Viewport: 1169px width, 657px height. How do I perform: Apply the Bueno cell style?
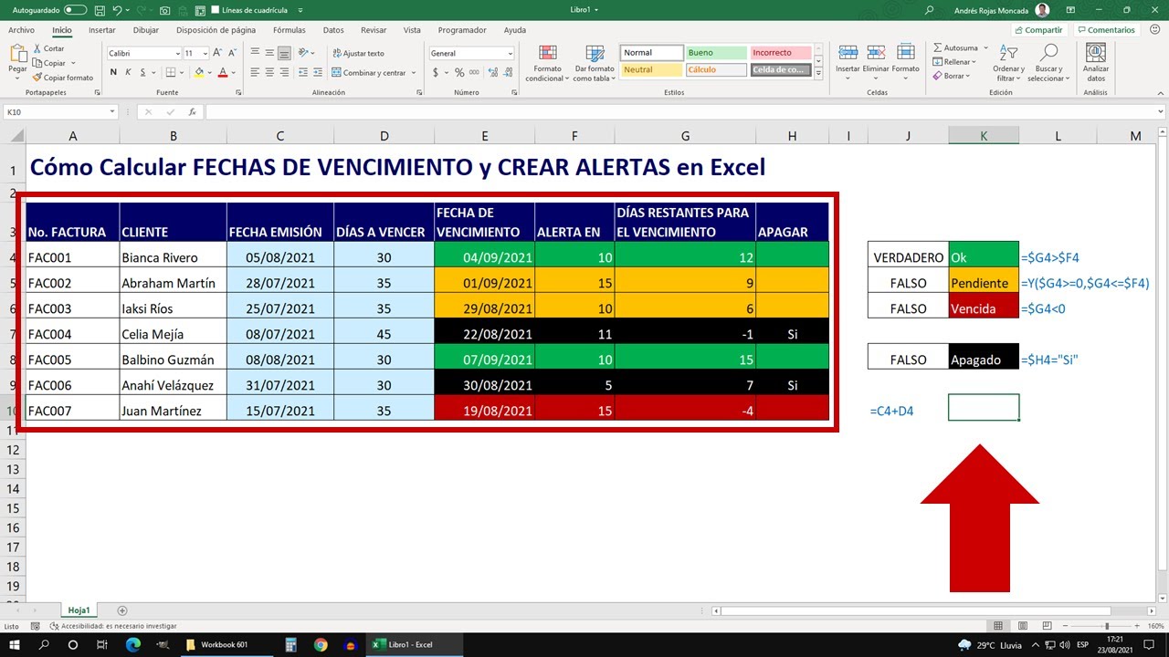point(716,53)
